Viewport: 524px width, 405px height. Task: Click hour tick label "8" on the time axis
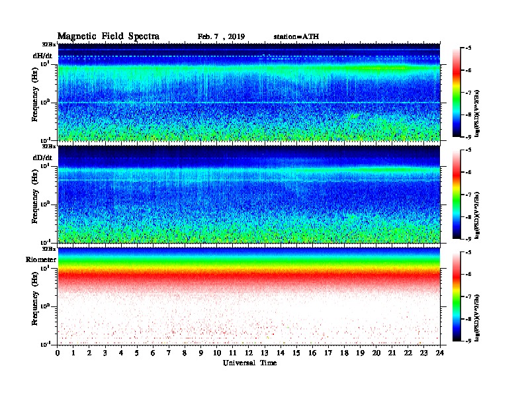185,353
